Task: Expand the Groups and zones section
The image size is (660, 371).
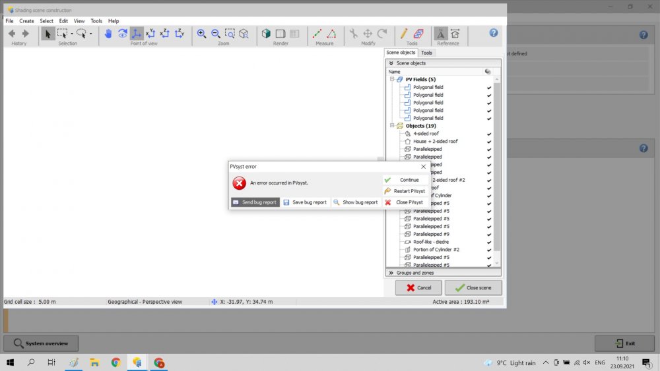Action: click(x=391, y=272)
